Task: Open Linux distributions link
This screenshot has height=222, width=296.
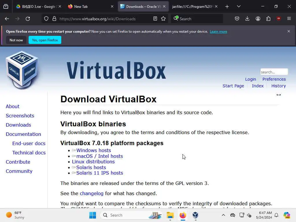Action: tap(93, 162)
